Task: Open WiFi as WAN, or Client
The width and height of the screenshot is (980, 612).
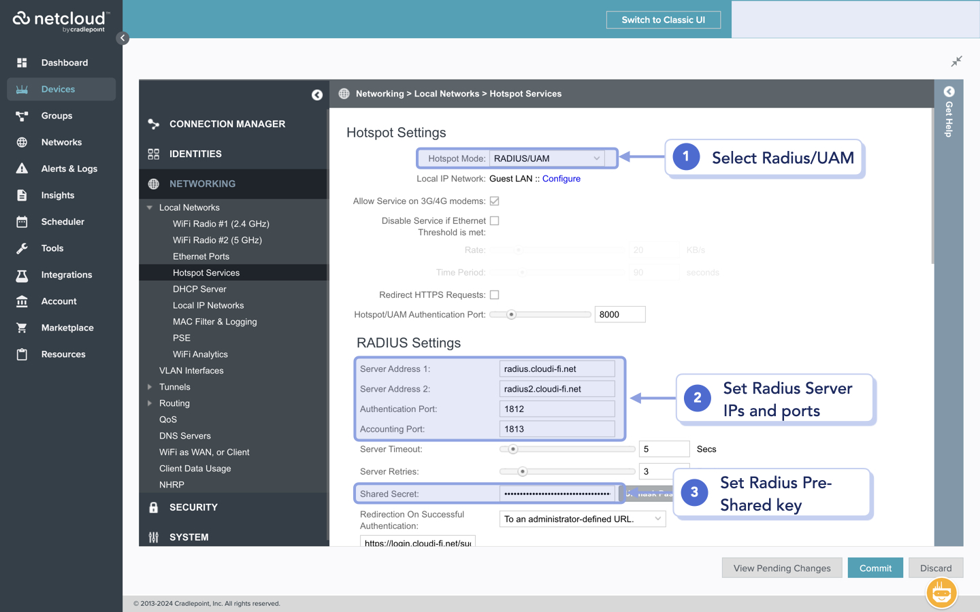Action: click(x=204, y=452)
